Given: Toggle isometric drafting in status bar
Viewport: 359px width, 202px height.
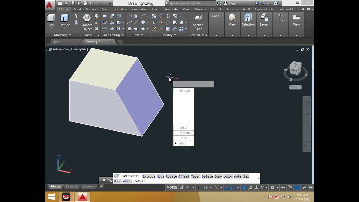Looking at the screenshot, I should coord(216,187).
